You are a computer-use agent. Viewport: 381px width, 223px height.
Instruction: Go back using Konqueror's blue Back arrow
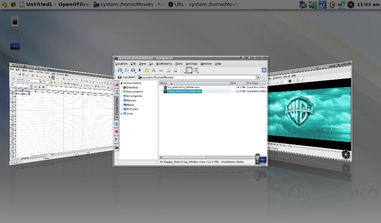click(120, 70)
